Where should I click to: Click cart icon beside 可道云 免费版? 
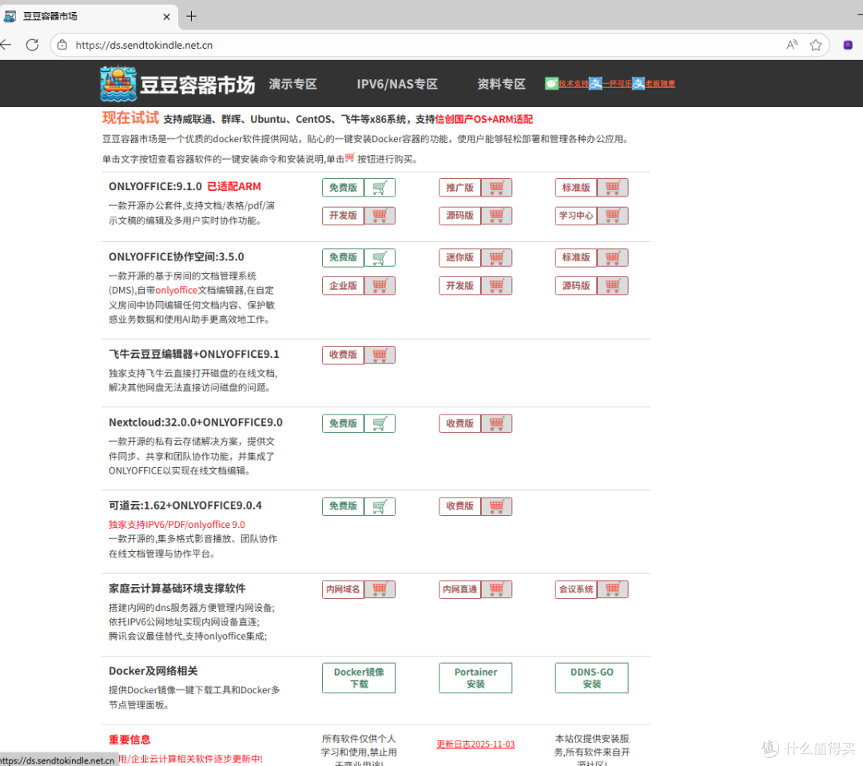(380, 506)
